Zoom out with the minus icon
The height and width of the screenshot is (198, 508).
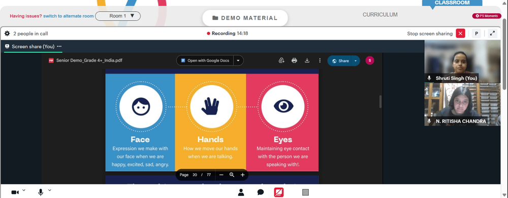(221, 175)
